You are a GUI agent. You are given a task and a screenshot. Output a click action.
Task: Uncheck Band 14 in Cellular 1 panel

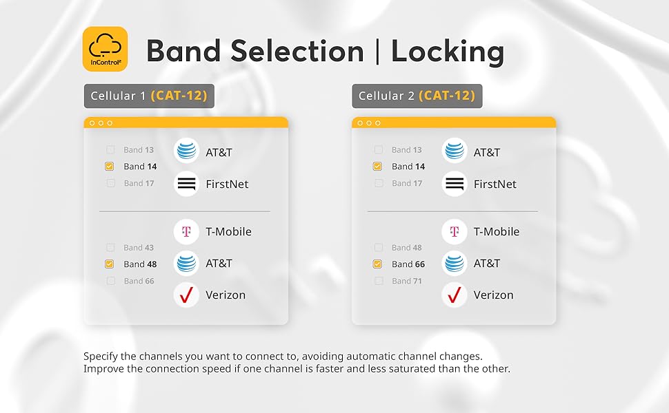[x=110, y=166]
